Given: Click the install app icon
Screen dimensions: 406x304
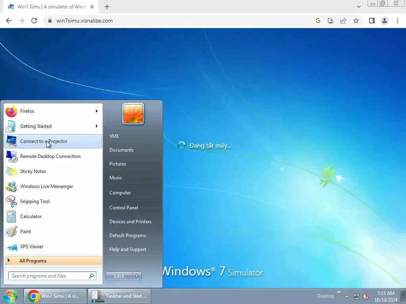Looking at the screenshot, I should [331, 21].
